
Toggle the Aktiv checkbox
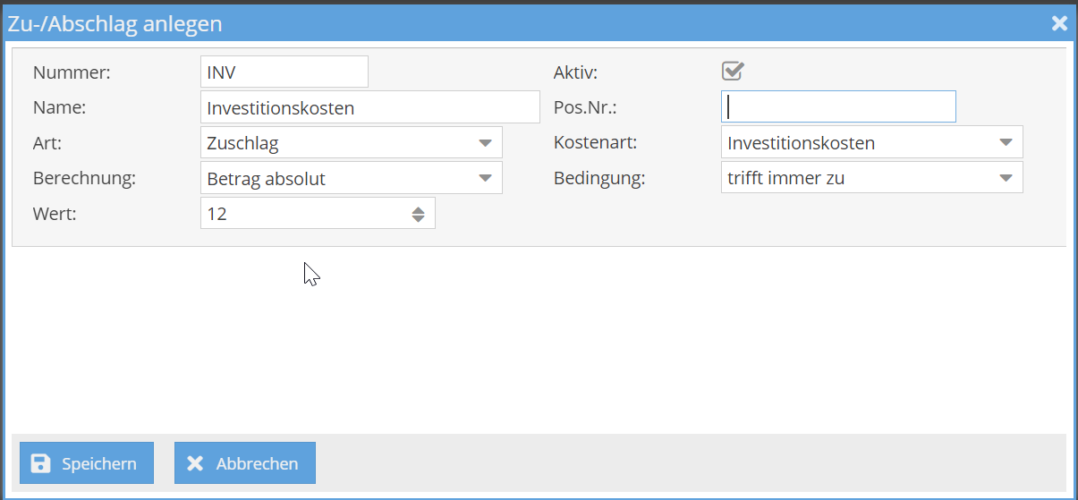tap(733, 72)
